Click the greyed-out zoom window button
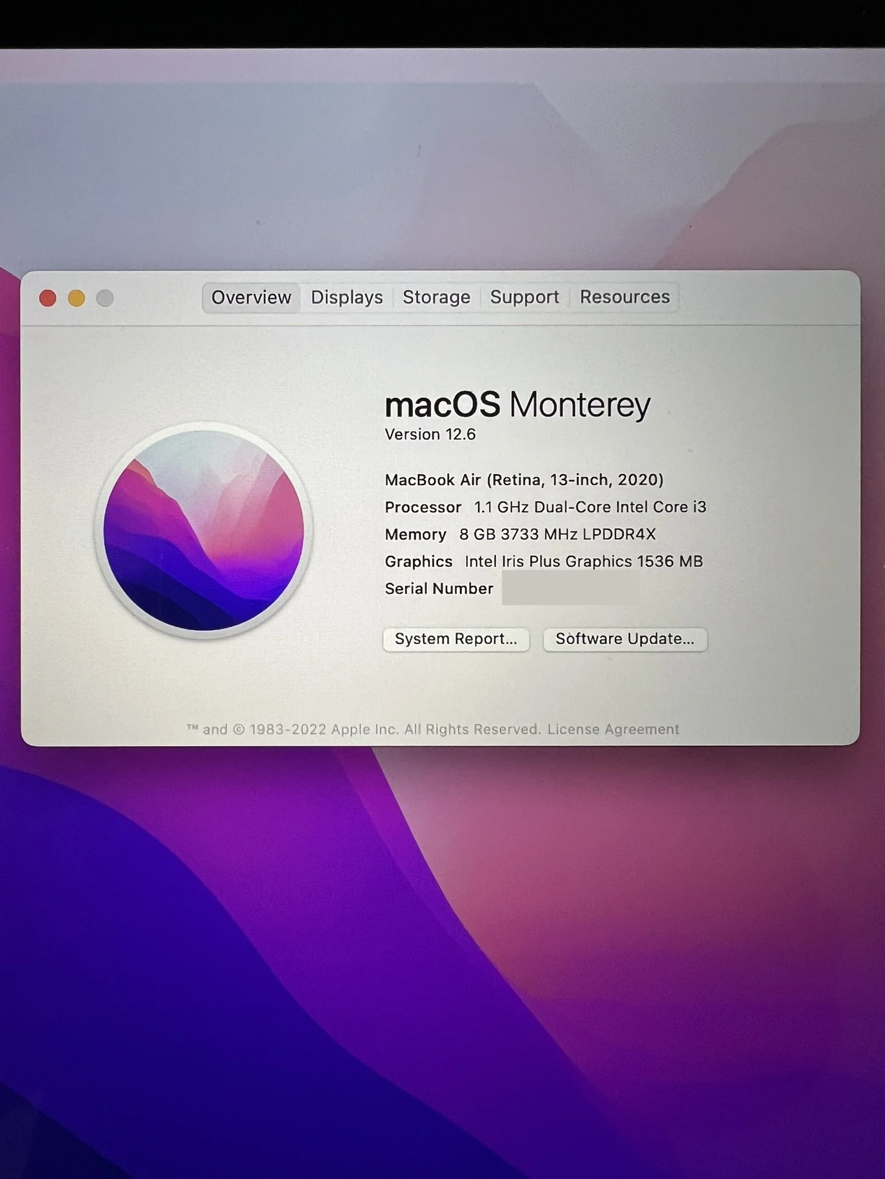Viewport: 885px width, 1179px height. click(x=105, y=298)
